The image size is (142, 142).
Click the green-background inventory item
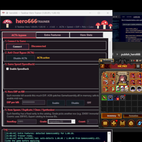point(104,98)
